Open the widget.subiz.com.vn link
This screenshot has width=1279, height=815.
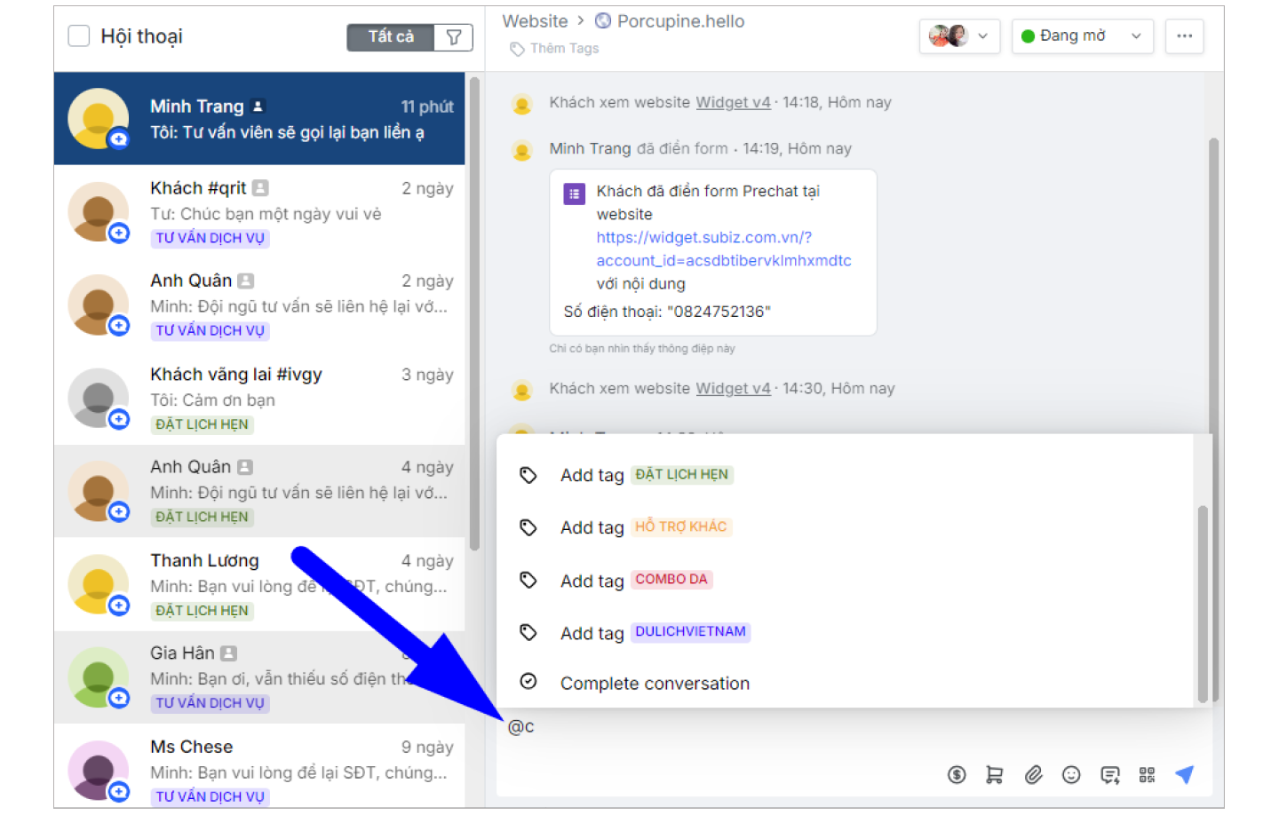(x=723, y=249)
